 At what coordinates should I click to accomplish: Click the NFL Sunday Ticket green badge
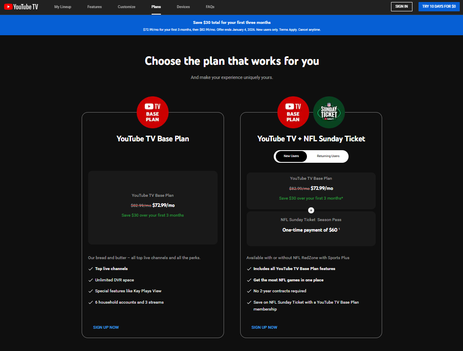(x=329, y=112)
